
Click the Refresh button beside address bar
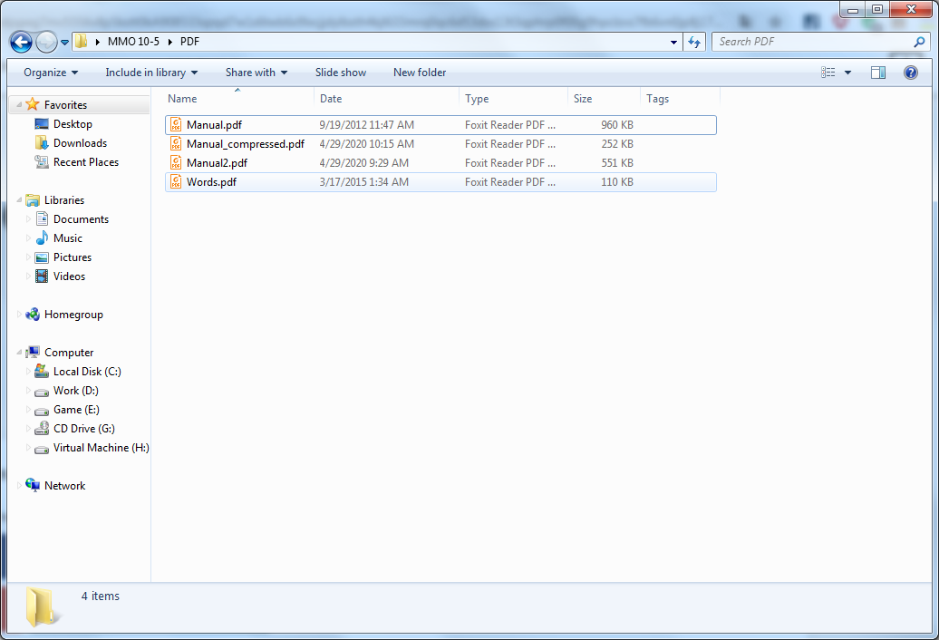click(694, 42)
